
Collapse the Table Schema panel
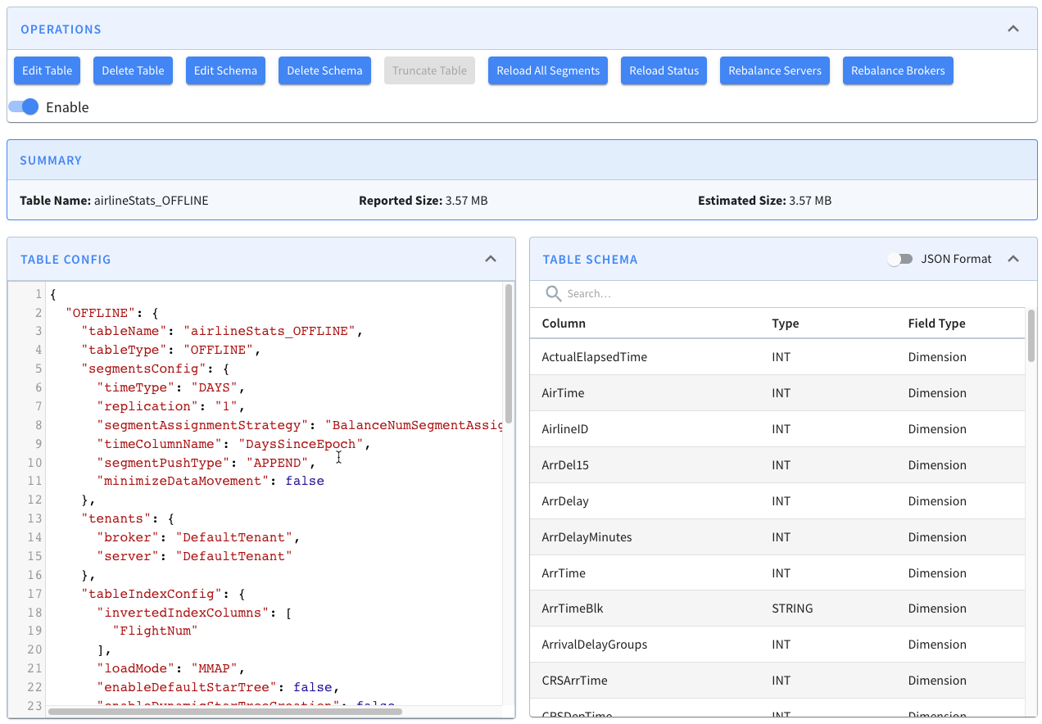coord(1013,259)
